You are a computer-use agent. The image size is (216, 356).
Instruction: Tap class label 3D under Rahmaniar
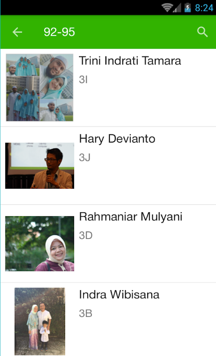click(86, 235)
